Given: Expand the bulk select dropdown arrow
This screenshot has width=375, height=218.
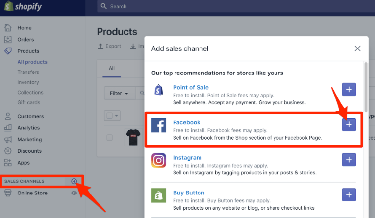Looking at the screenshot, I should pos(117,116).
